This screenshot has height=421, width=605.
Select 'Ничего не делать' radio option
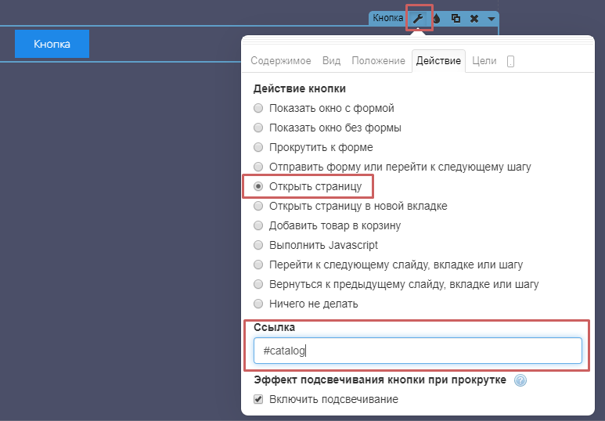258,304
